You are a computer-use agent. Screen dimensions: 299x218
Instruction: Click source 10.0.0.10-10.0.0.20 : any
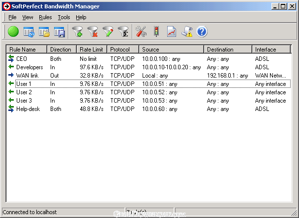(x=172, y=67)
